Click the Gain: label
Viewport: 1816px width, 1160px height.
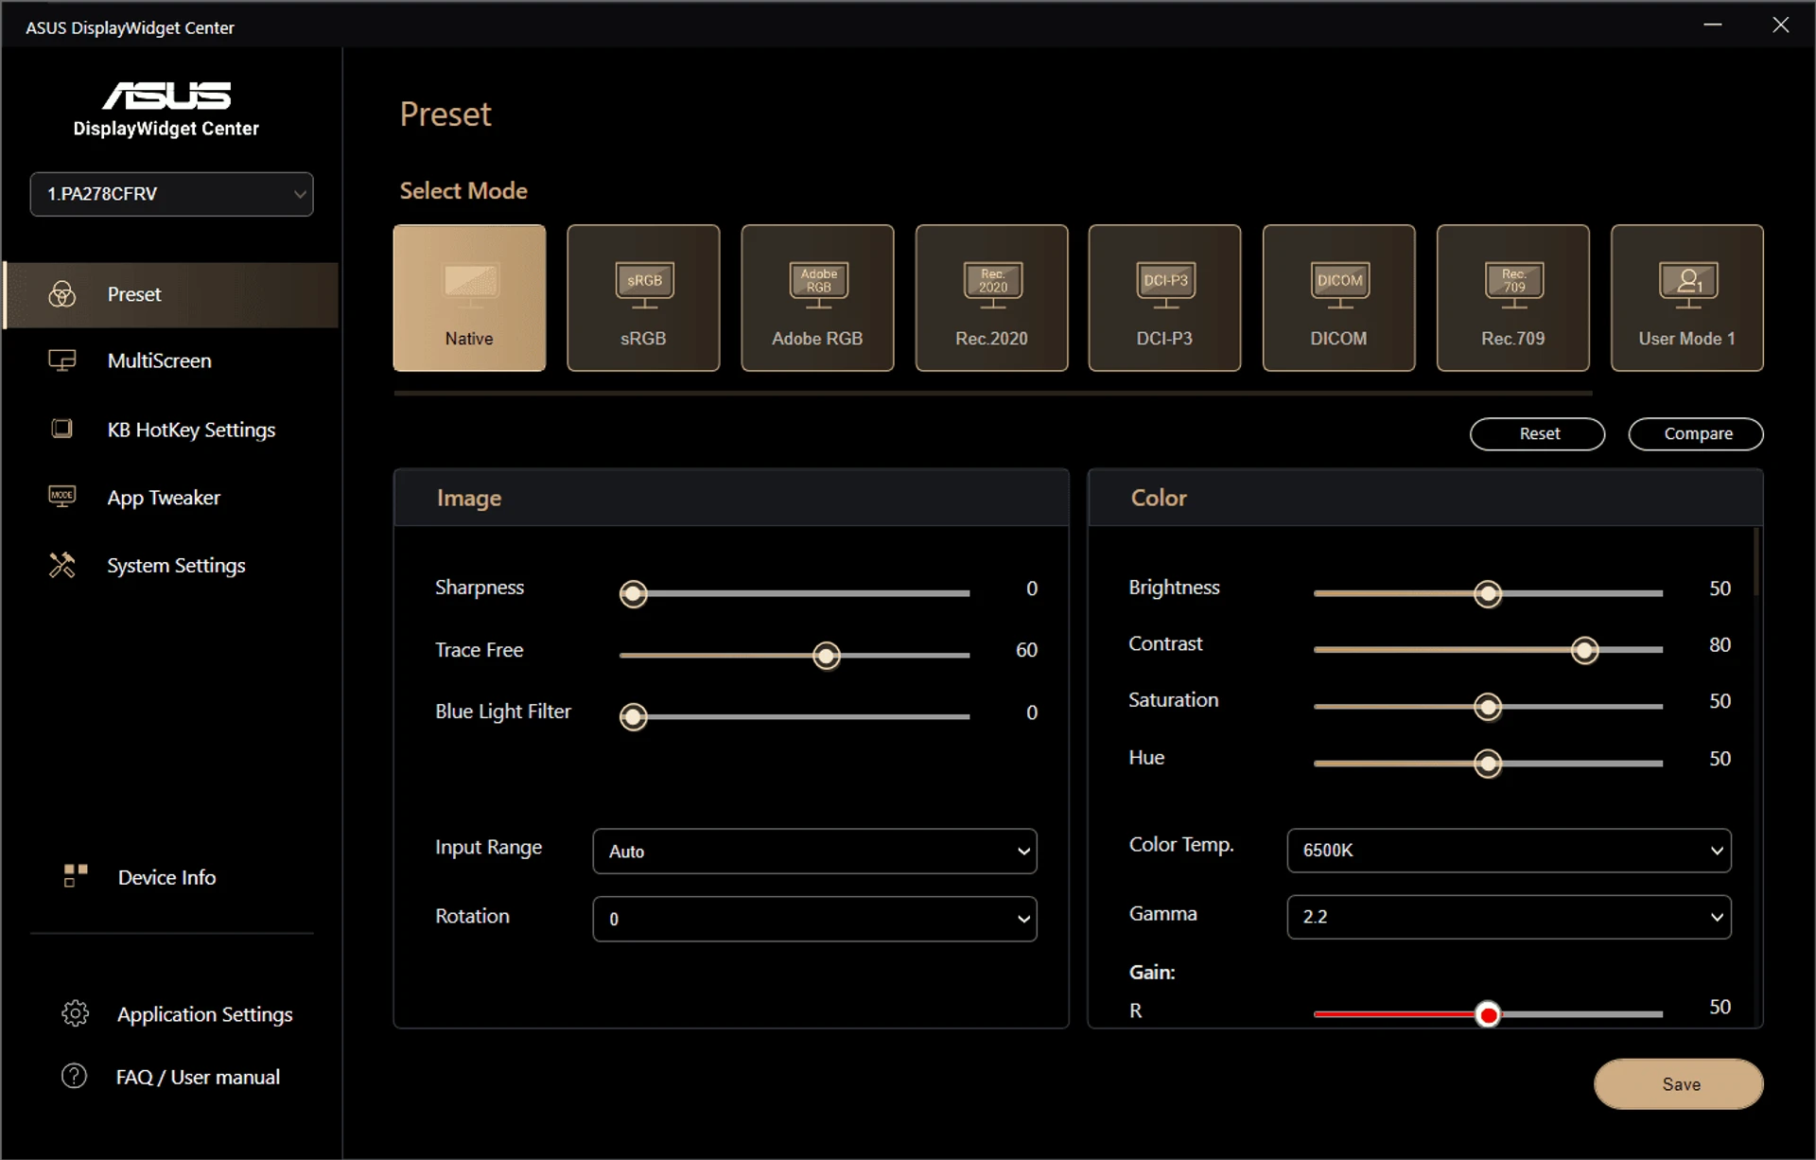pos(1152,972)
